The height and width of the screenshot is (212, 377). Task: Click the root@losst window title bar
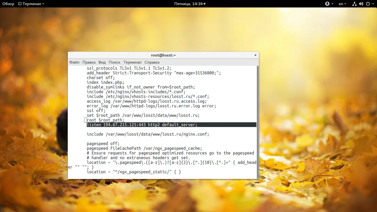coord(163,55)
